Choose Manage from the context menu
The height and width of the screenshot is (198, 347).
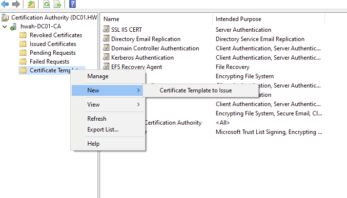click(x=98, y=76)
